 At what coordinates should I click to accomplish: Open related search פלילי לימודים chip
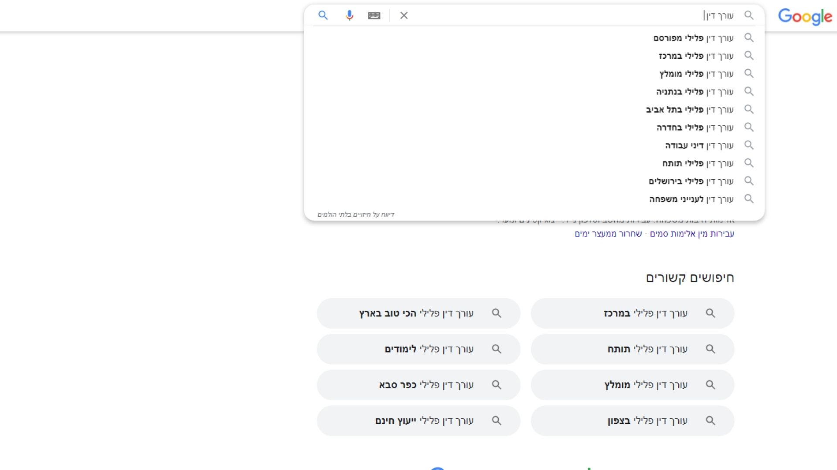[x=418, y=349]
